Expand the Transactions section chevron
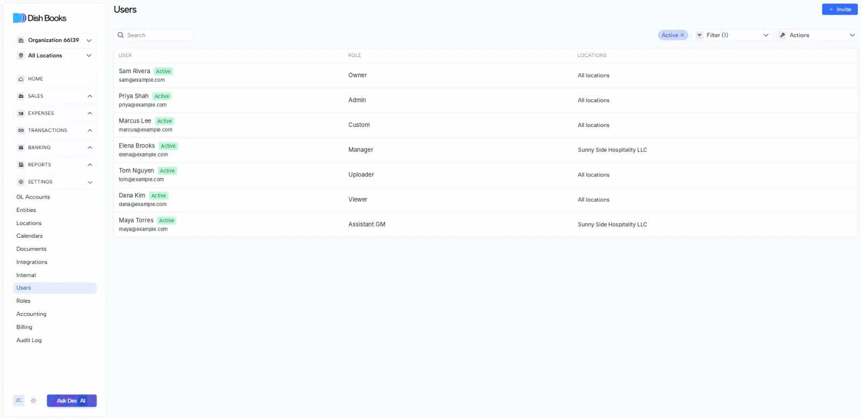861x418 pixels. [x=90, y=131]
